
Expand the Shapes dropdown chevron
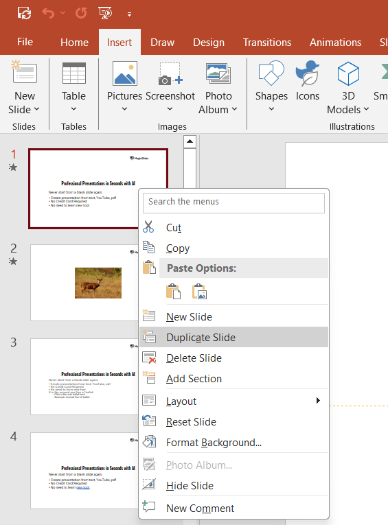pos(271,109)
